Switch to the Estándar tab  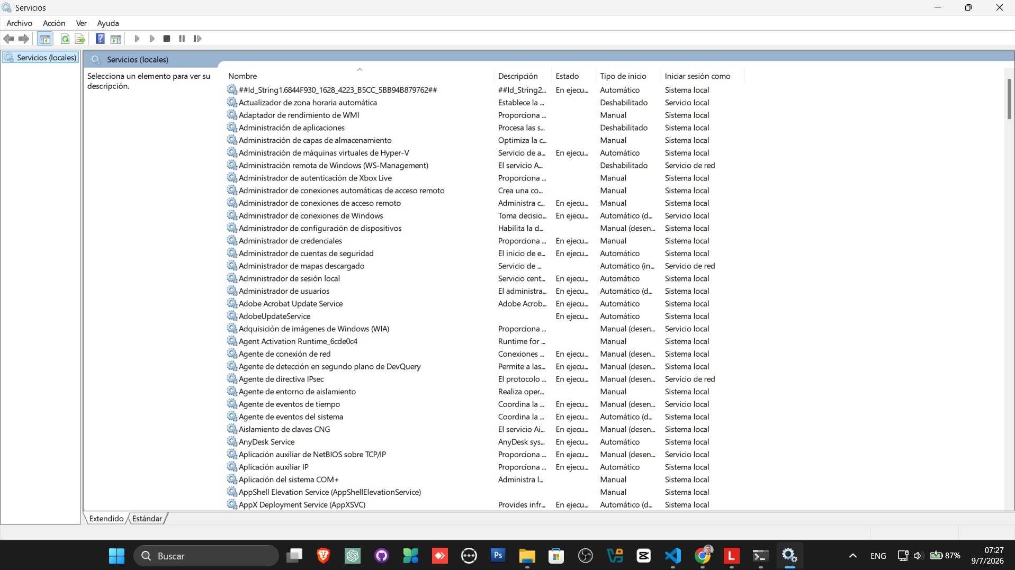point(147,519)
